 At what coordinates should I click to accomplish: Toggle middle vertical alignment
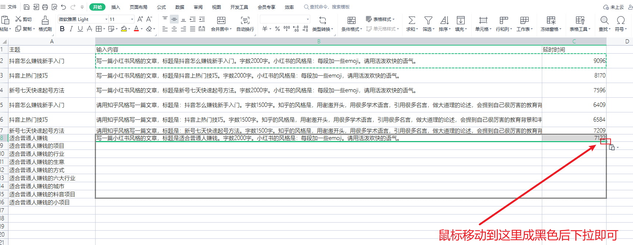pyautogui.click(x=174, y=19)
